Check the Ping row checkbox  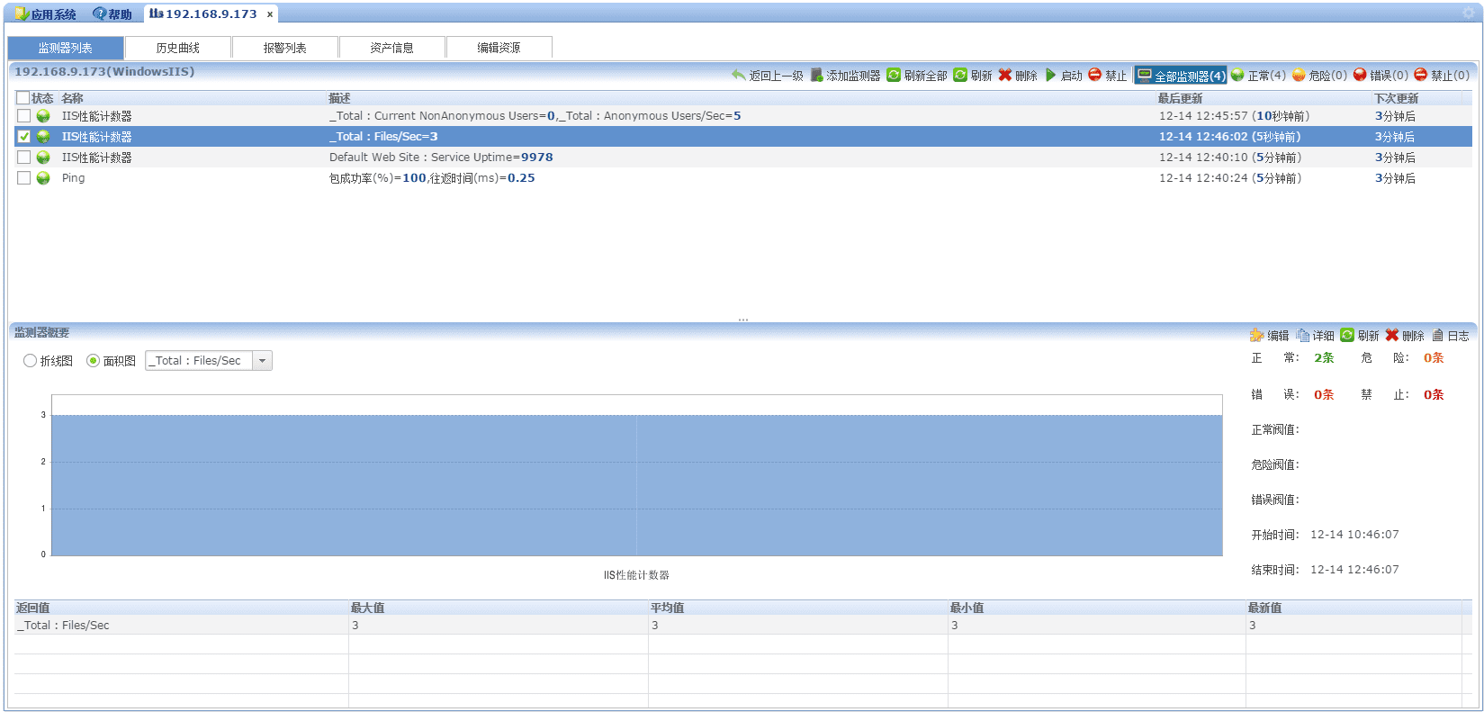23,178
